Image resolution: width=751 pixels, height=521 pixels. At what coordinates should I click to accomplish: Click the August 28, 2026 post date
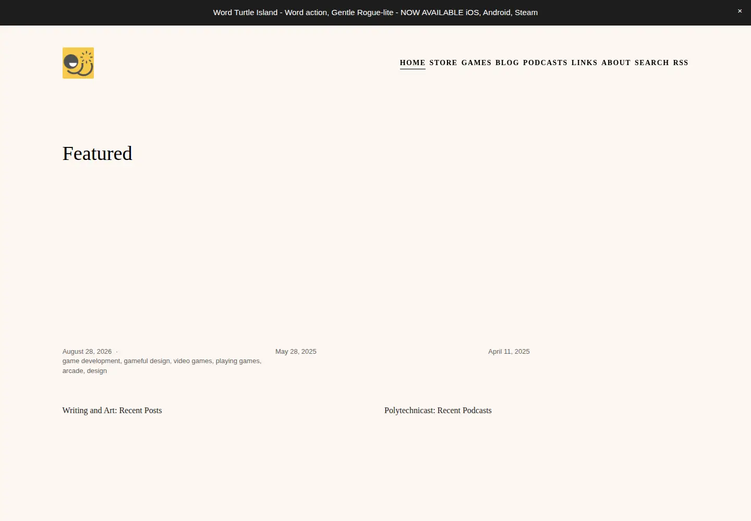(87, 352)
